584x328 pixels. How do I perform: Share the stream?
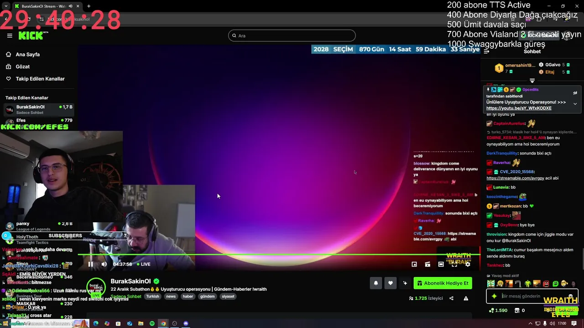click(451, 298)
